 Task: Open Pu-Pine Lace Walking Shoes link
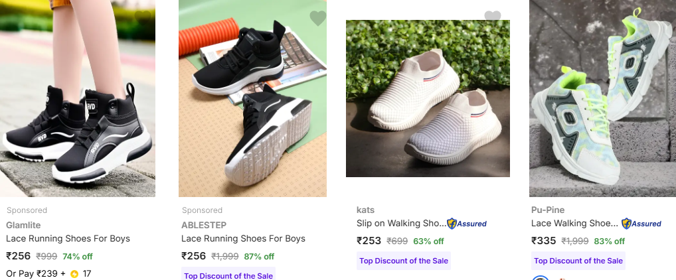tap(575, 224)
